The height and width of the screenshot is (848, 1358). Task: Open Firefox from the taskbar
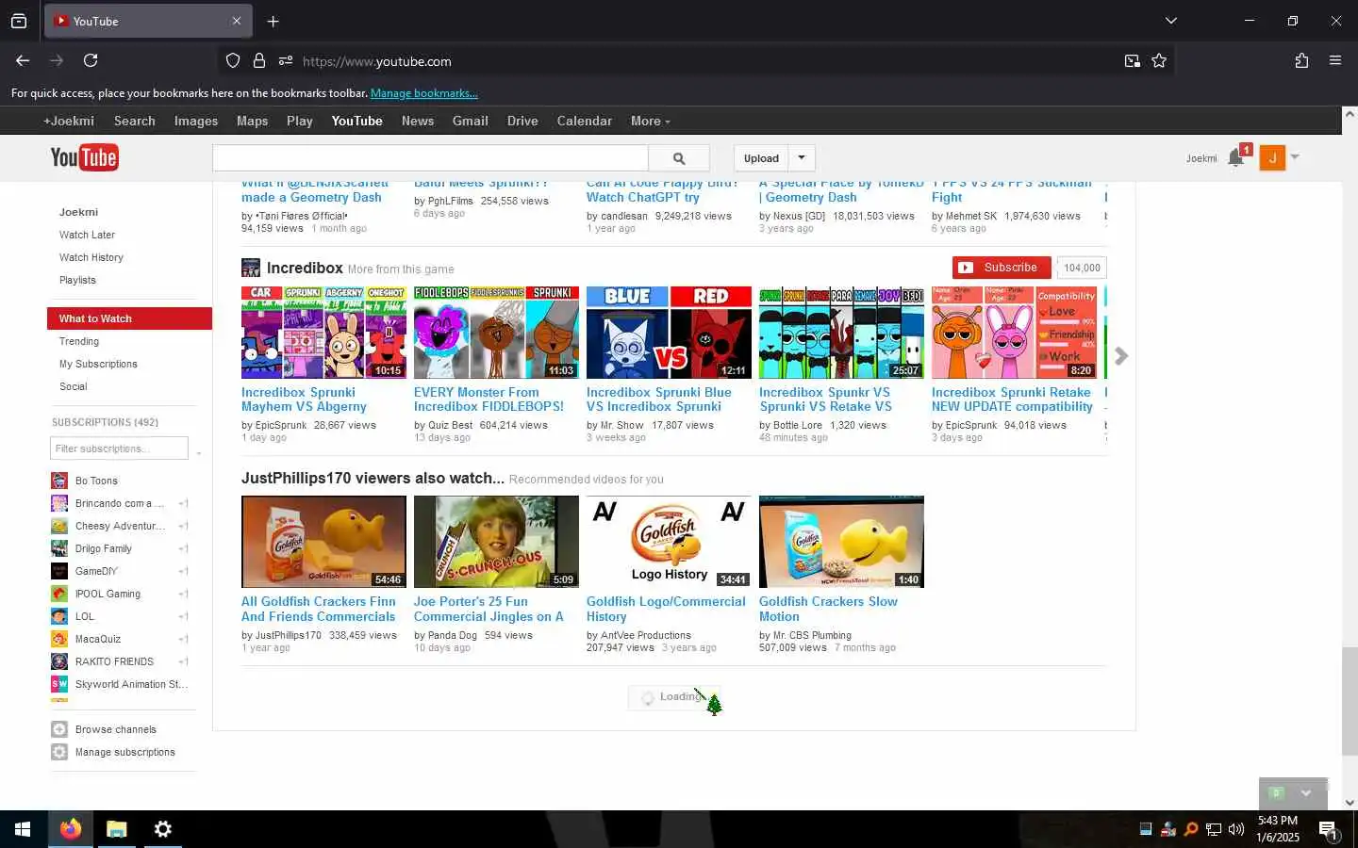click(x=71, y=829)
